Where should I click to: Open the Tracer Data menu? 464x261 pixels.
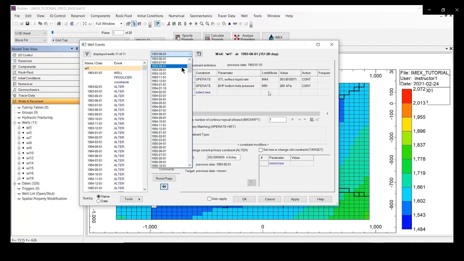tap(226, 16)
